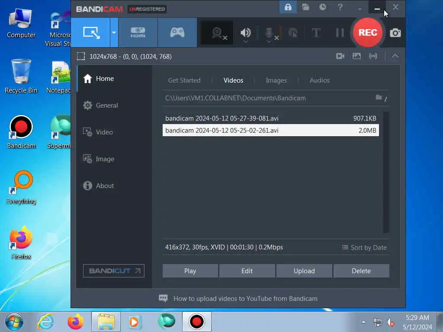Capture a screenshot with the camera icon
The height and width of the screenshot is (332, 443).
pos(395,33)
